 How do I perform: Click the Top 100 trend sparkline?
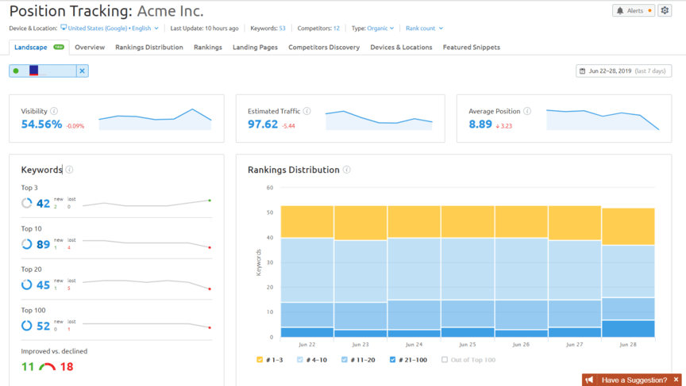click(x=147, y=325)
